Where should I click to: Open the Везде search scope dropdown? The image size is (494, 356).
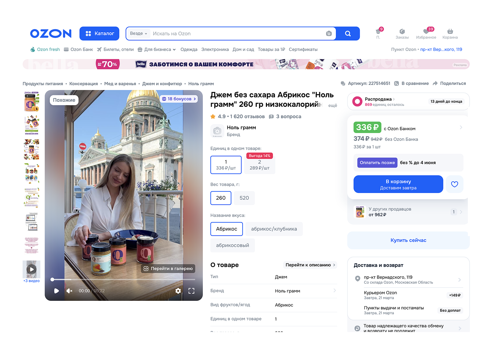pyautogui.click(x=138, y=33)
